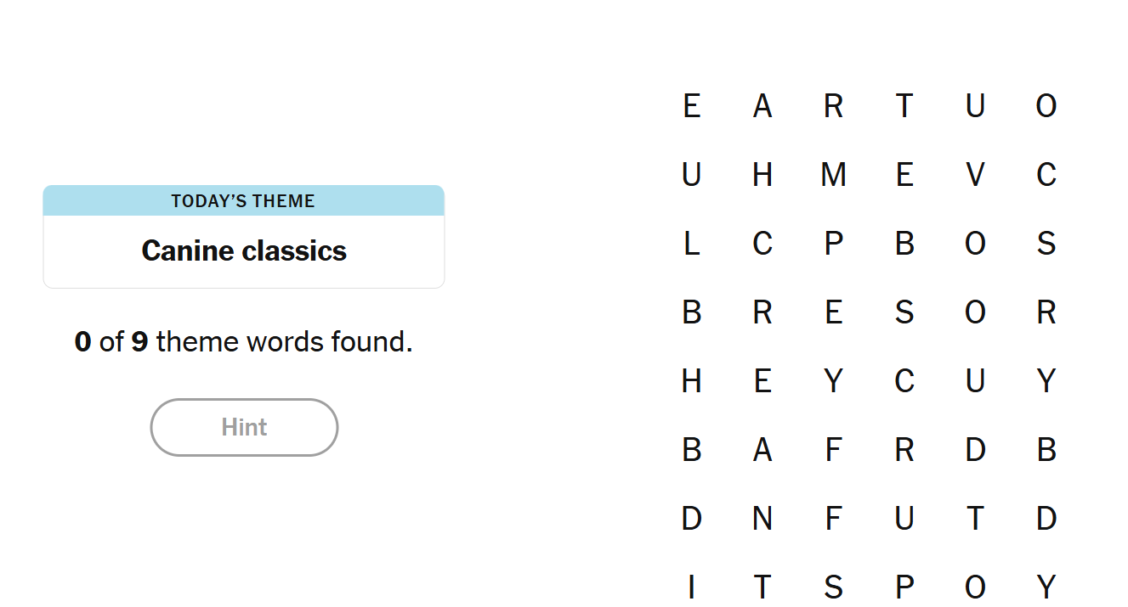The image size is (1128, 607).
Task: Select the letter M in the grid
Action: pyautogui.click(x=833, y=175)
